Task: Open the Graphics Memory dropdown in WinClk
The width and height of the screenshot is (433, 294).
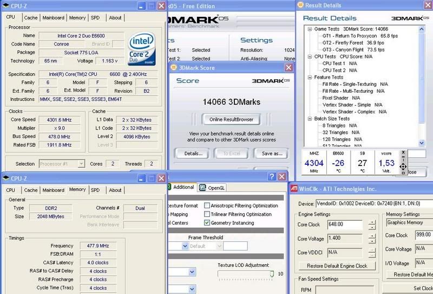Action: coord(410,222)
